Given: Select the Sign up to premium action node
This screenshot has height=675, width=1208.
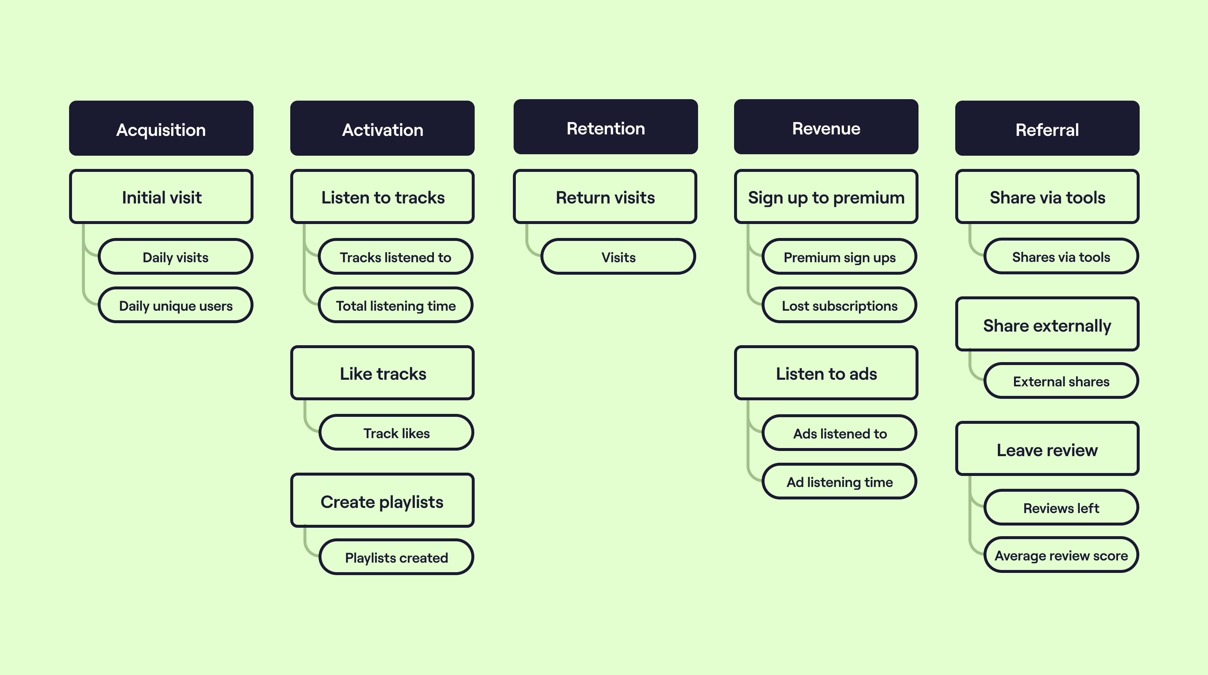Looking at the screenshot, I should [826, 196].
